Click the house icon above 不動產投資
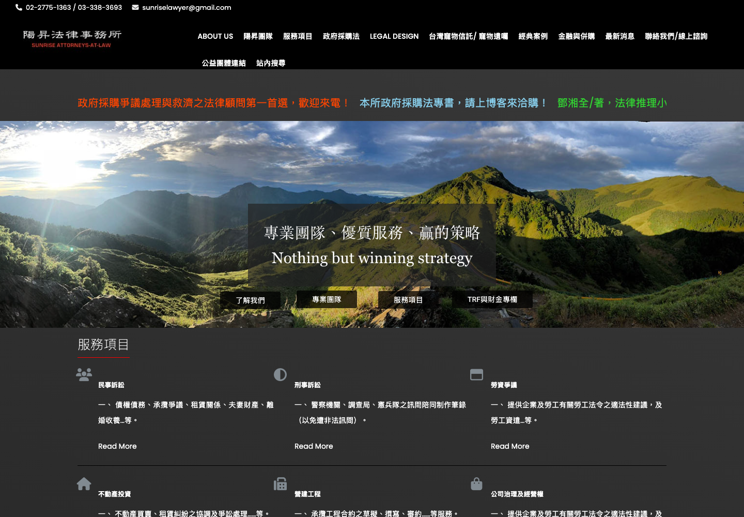 pyautogui.click(x=84, y=484)
